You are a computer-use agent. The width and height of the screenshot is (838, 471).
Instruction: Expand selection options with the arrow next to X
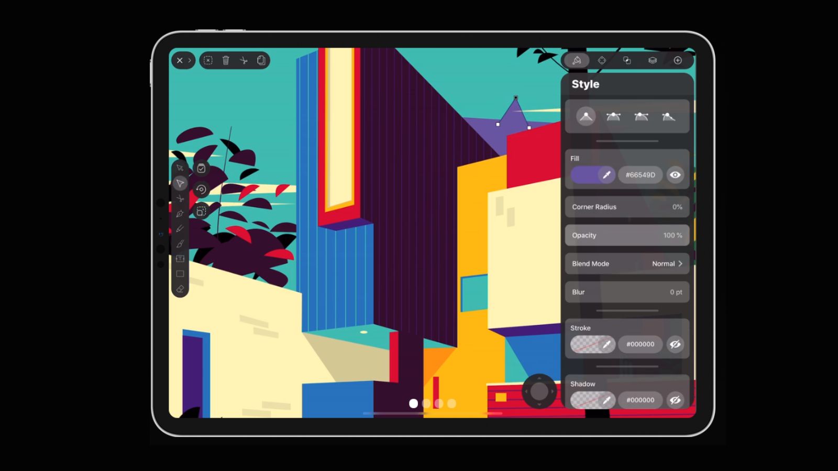(x=190, y=61)
